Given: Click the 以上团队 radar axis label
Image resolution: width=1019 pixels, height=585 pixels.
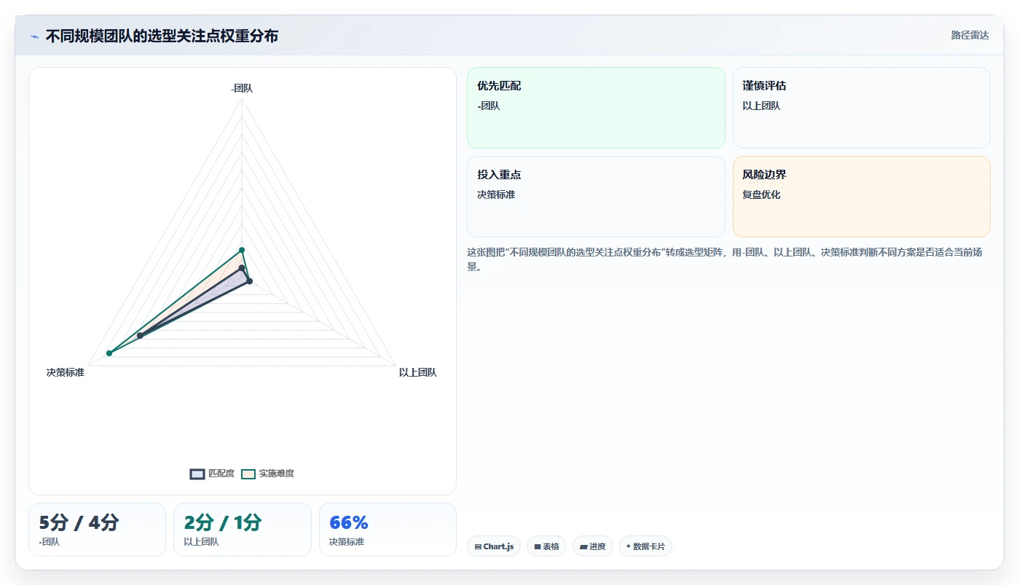Looking at the screenshot, I should [418, 372].
